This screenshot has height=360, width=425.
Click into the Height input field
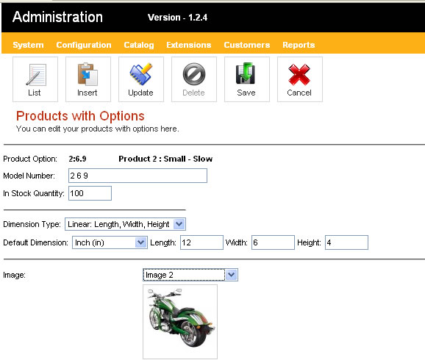tap(346, 242)
